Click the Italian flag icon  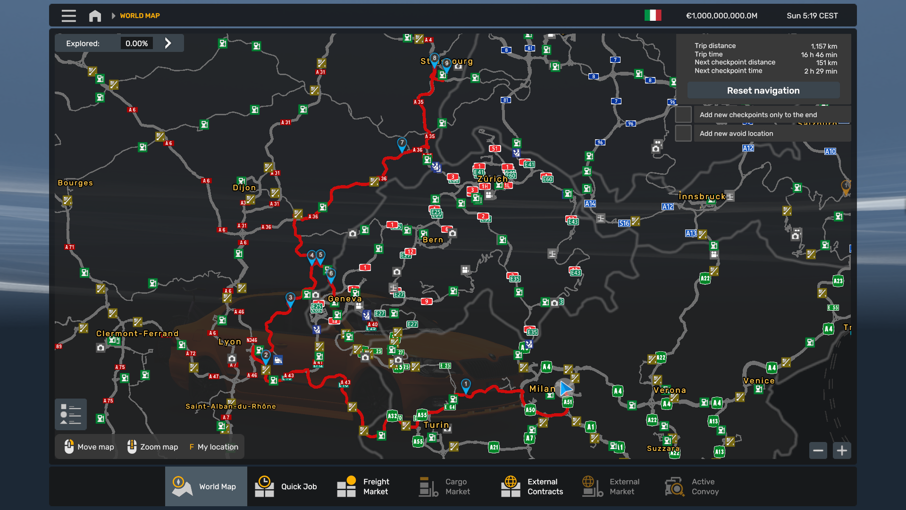pyautogui.click(x=653, y=16)
